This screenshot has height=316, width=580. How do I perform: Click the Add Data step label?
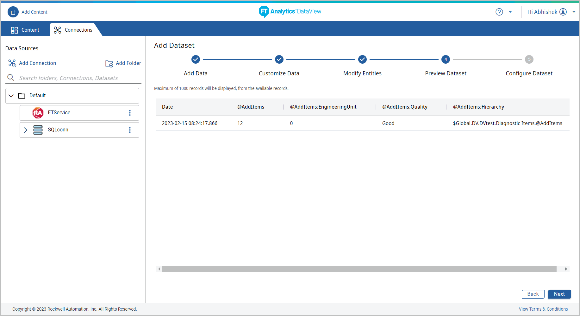tap(196, 73)
